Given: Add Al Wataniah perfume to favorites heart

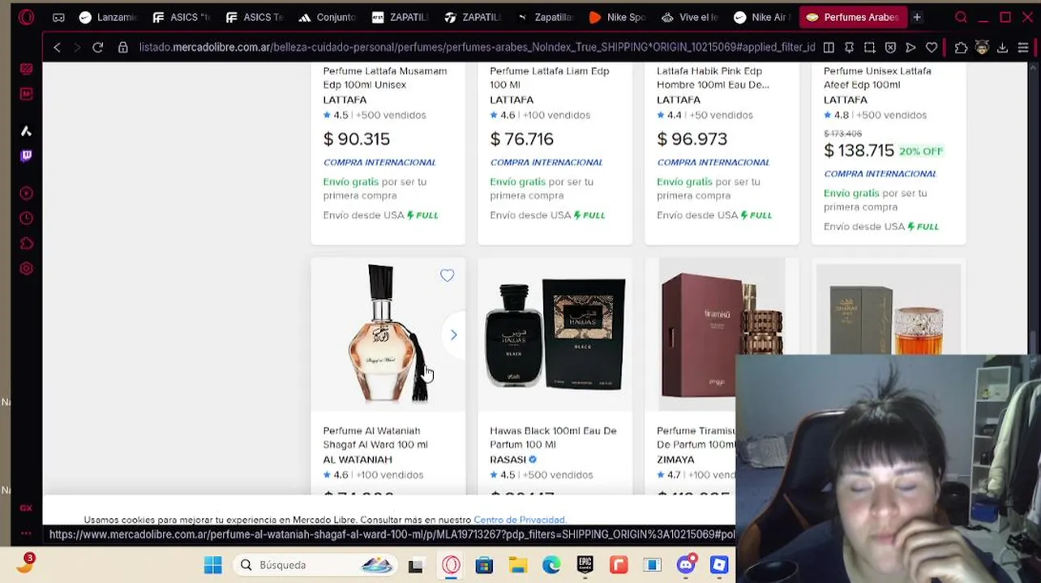Looking at the screenshot, I should tap(447, 276).
